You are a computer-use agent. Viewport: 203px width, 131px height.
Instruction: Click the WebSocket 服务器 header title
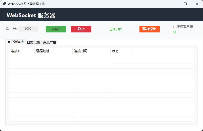31,15
